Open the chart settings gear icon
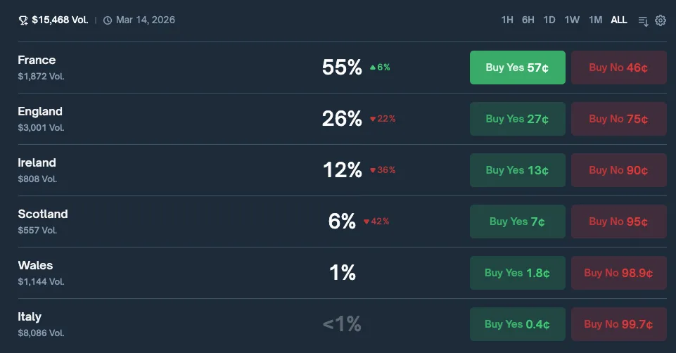The width and height of the screenshot is (676, 353). point(661,20)
